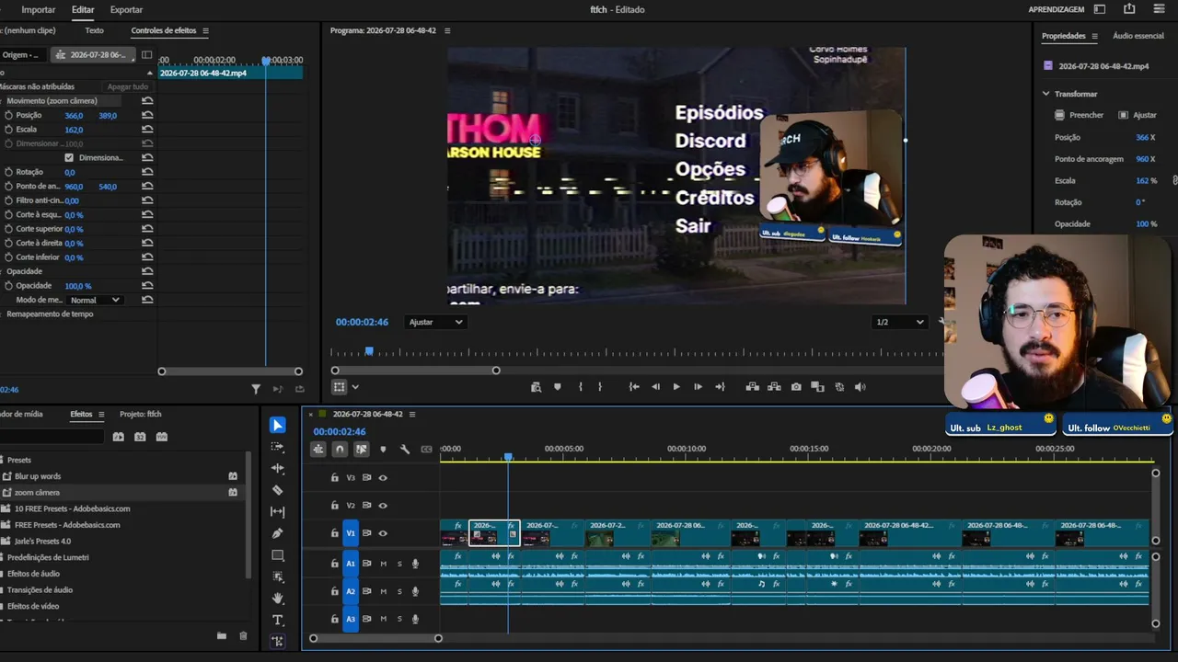
Task: Toggle animation stopwatch for Opacidade
Action: click(8, 286)
